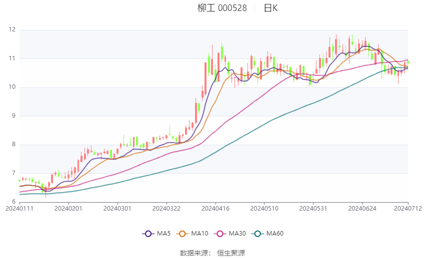This screenshot has width=425, height=258.
Task: Click the 9 price axis label
Action: coord(14,116)
